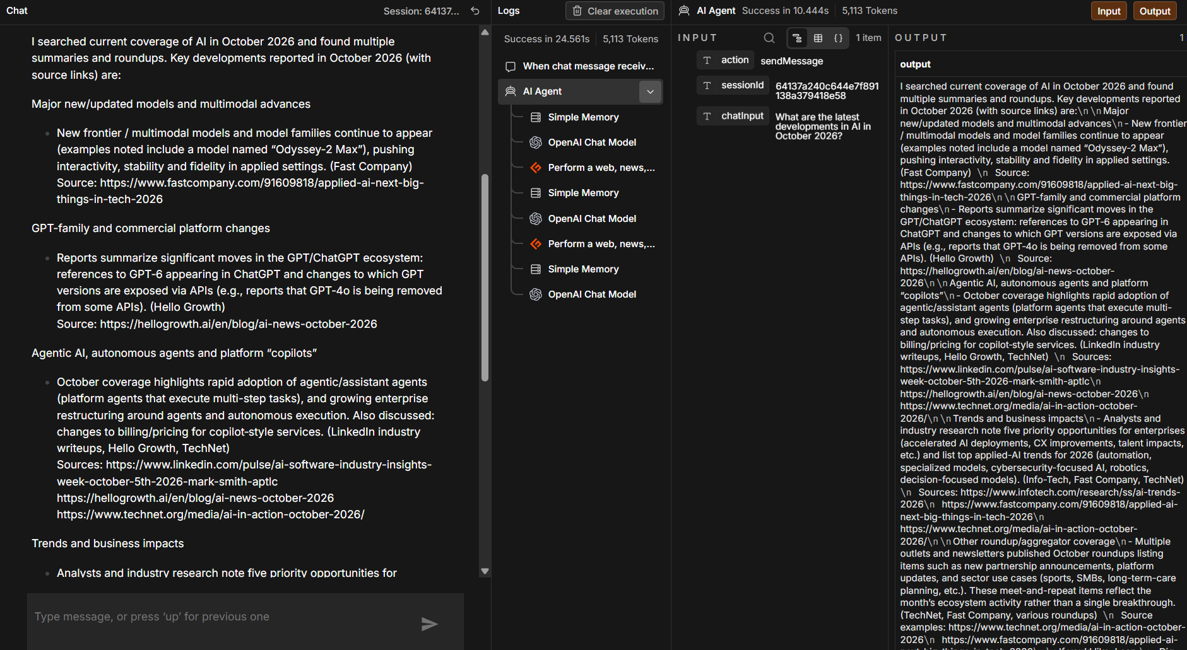Click the Chat panel title
Viewport: 1187px width, 650px height.
(x=17, y=11)
